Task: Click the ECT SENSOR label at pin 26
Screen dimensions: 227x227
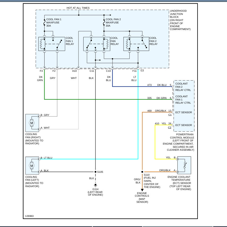Action: 184,125
